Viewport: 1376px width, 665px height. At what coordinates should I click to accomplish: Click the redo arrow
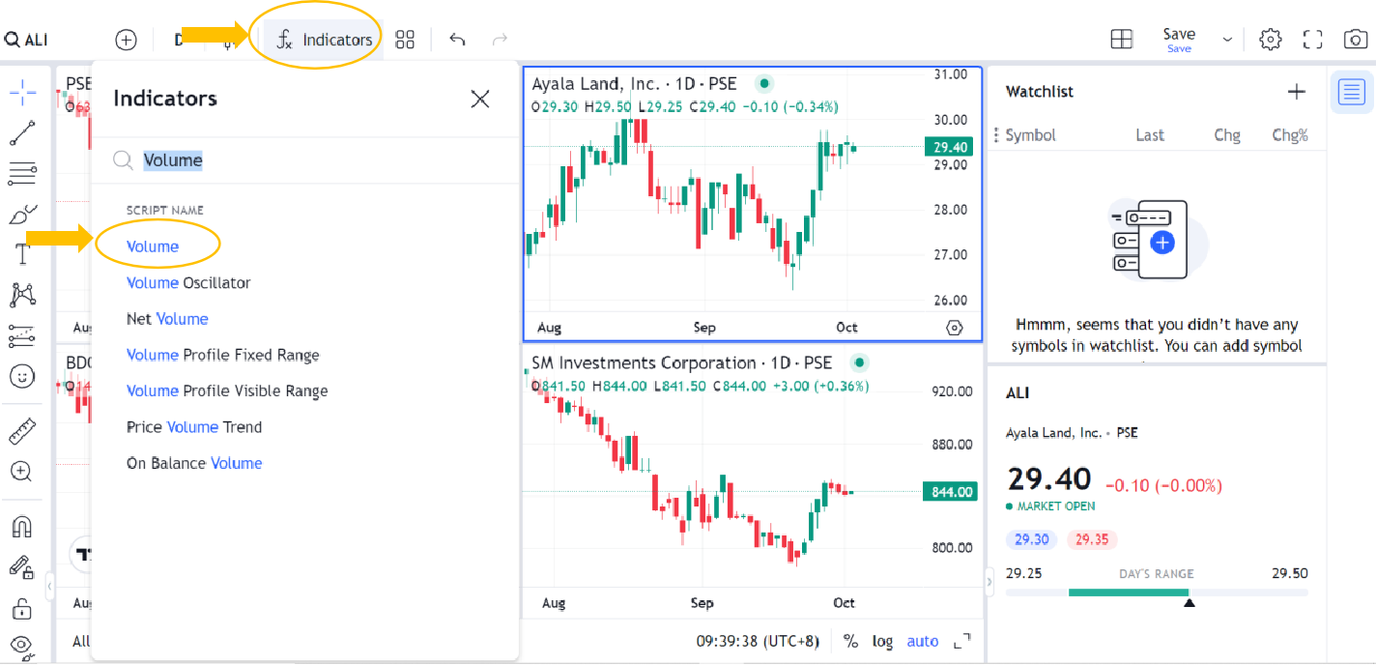pyautogui.click(x=500, y=40)
